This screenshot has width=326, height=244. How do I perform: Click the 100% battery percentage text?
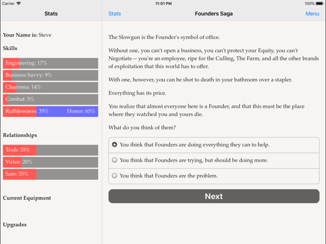[309, 4]
